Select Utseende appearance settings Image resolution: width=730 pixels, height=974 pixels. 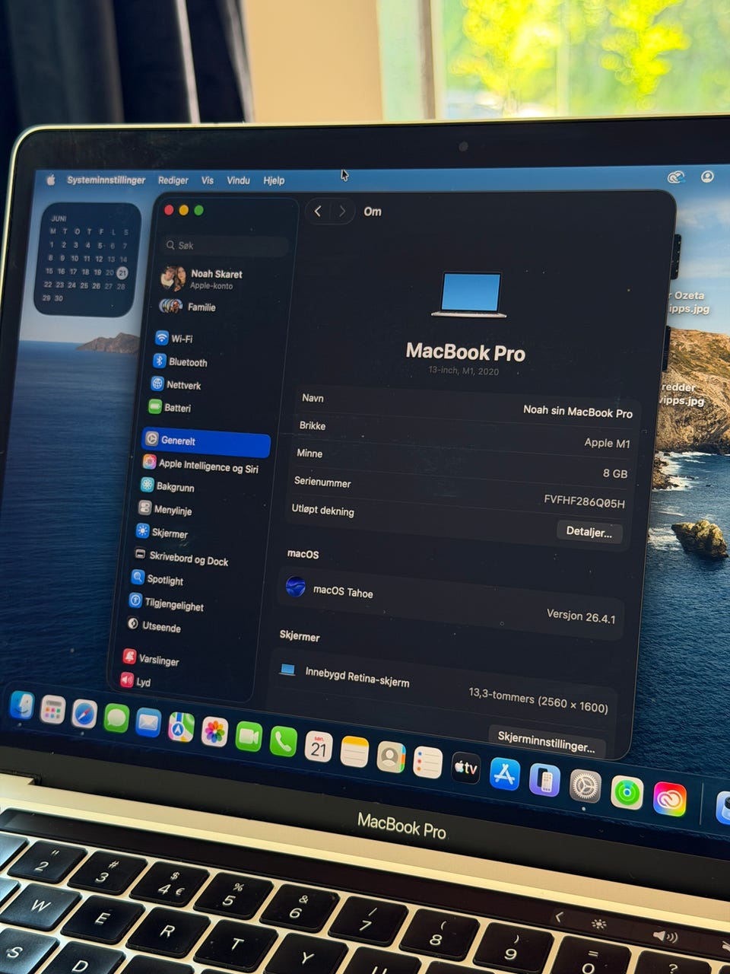pyautogui.click(x=154, y=625)
